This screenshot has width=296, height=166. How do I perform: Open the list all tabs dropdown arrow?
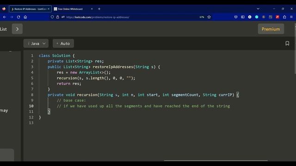click(x=258, y=9)
